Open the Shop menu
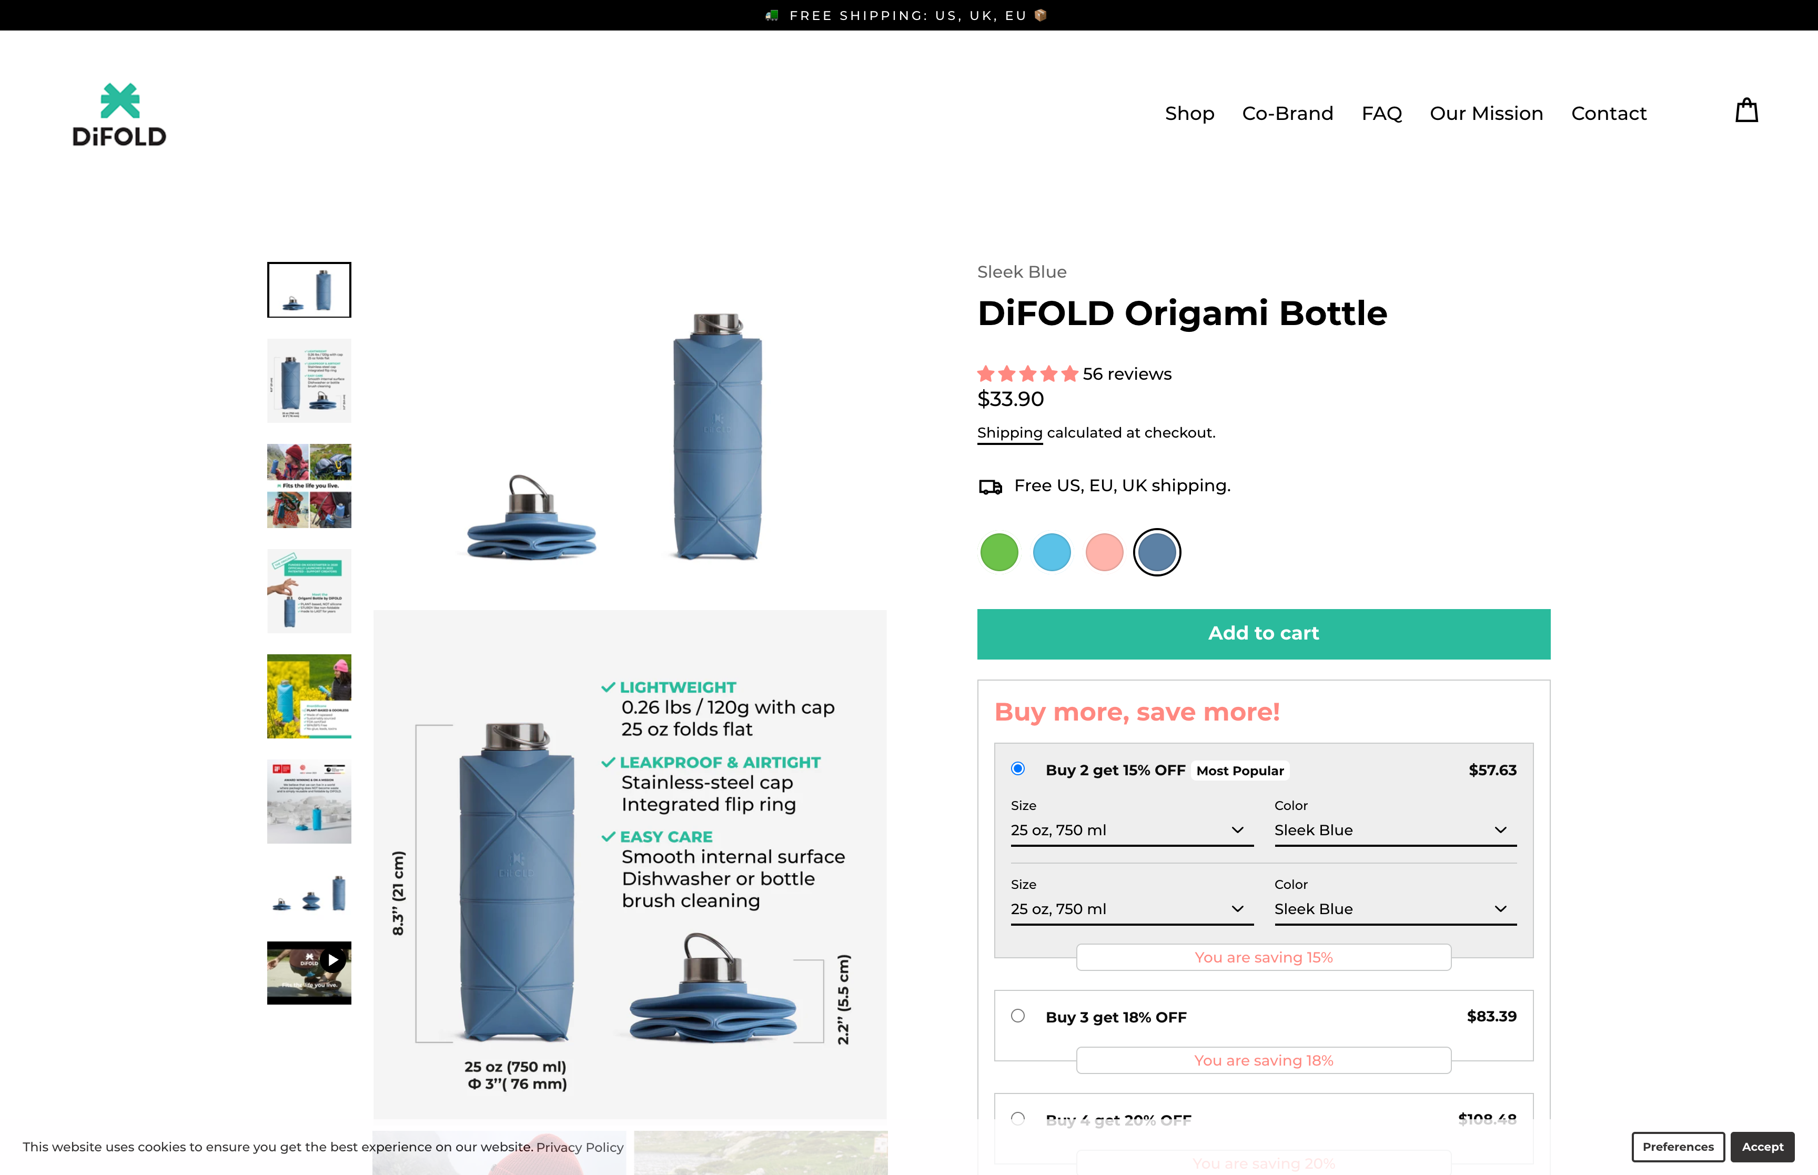Screen dimensions: 1818x1175 [x=1189, y=113]
